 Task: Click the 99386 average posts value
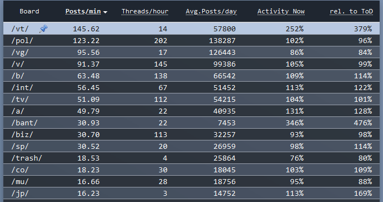coord(225,64)
